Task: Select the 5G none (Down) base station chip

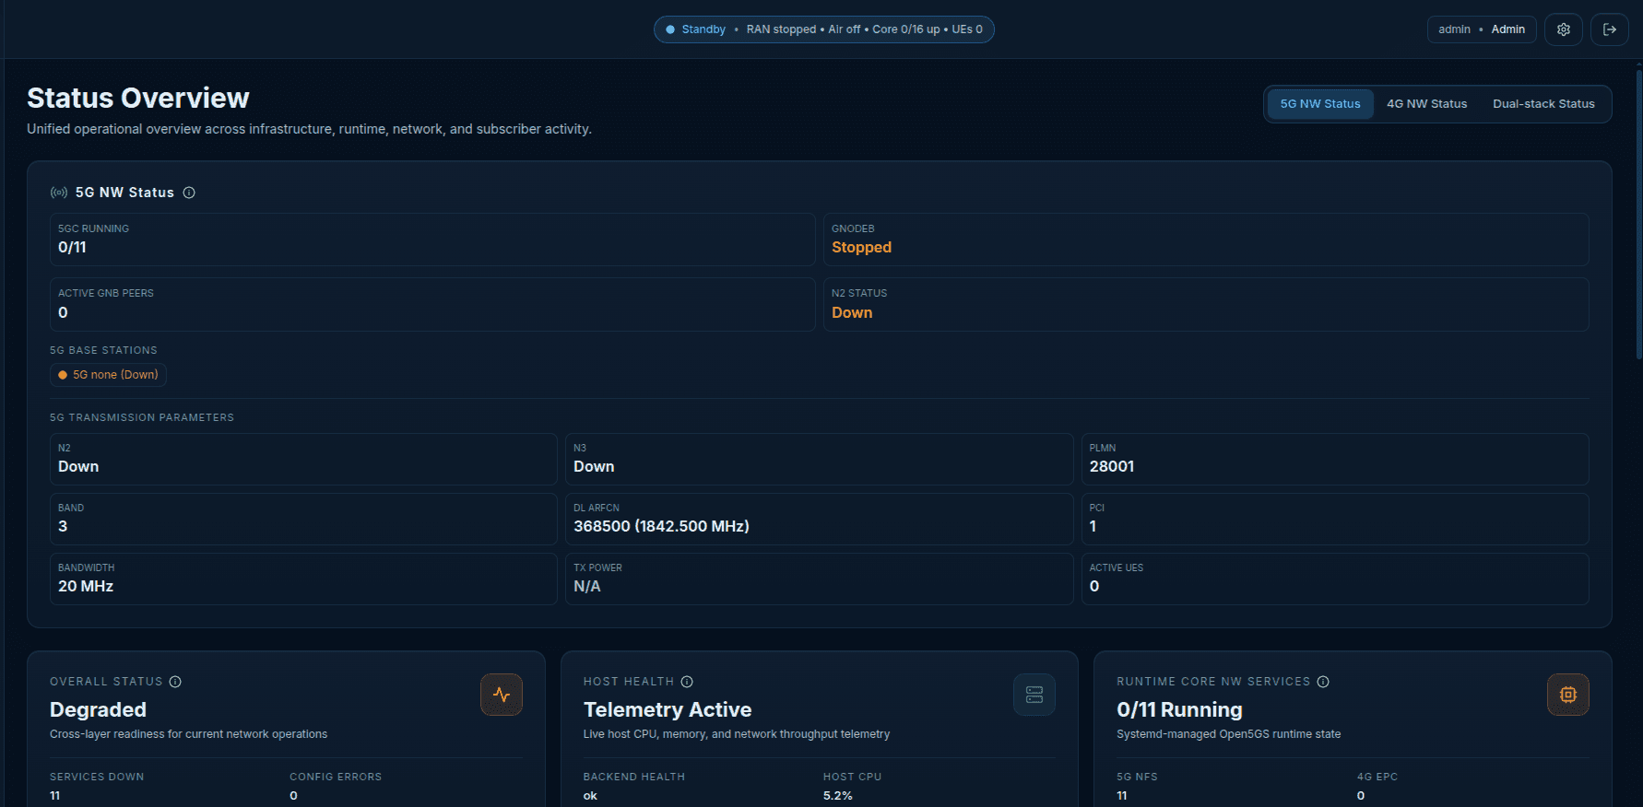Action: point(108,375)
